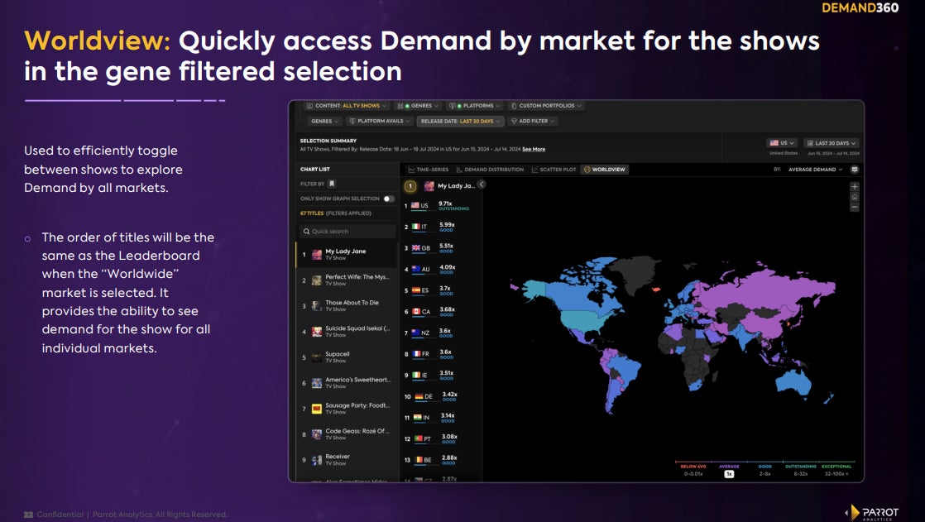Switch to the Demand Distribution tab
This screenshot has width=925, height=522.
point(491,170)
